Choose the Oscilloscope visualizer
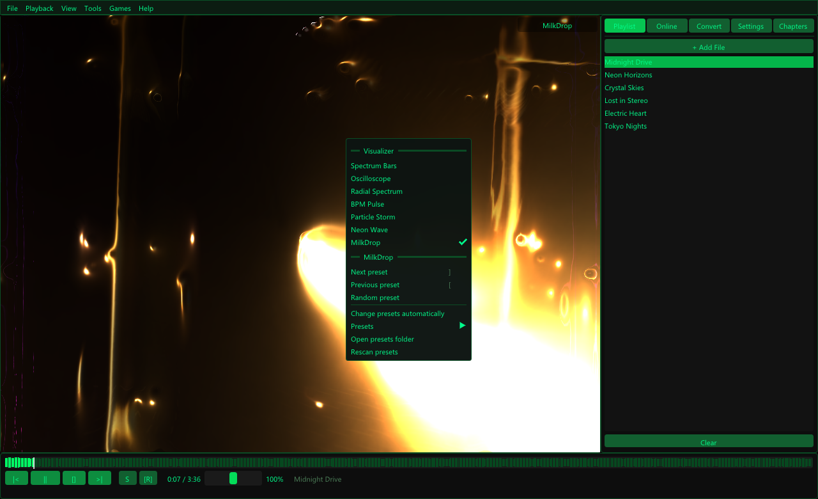Image resolution: width=818 pixels, height=499 pixels. click(408, 178)
